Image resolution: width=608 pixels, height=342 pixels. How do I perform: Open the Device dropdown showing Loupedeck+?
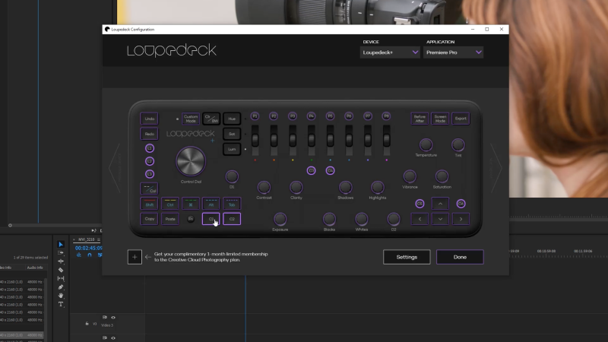coord(390,52)
